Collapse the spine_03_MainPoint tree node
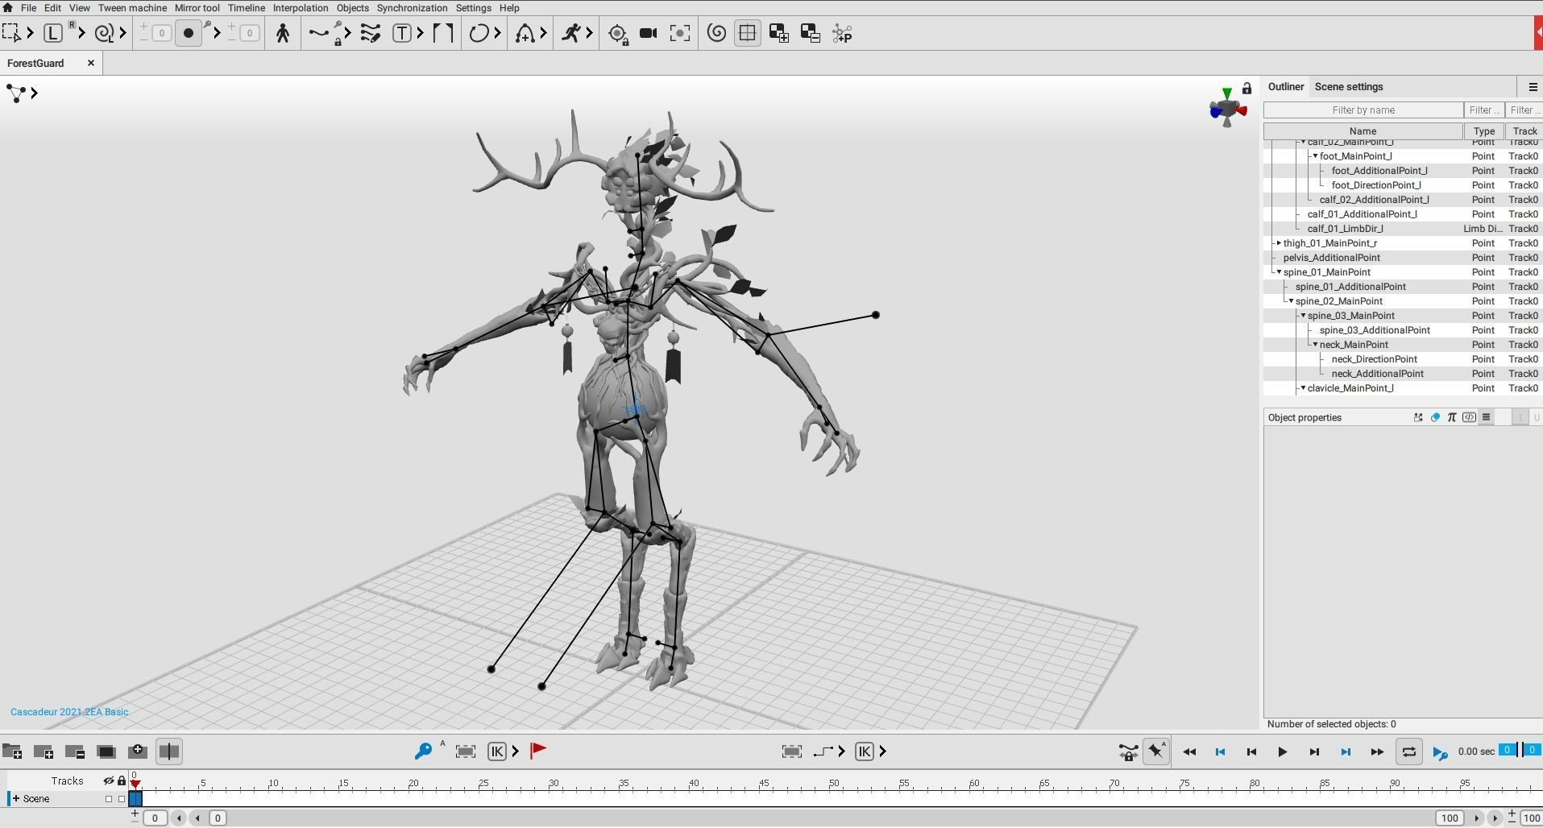Viewport: 1543px width, 828px height. 1304,316
